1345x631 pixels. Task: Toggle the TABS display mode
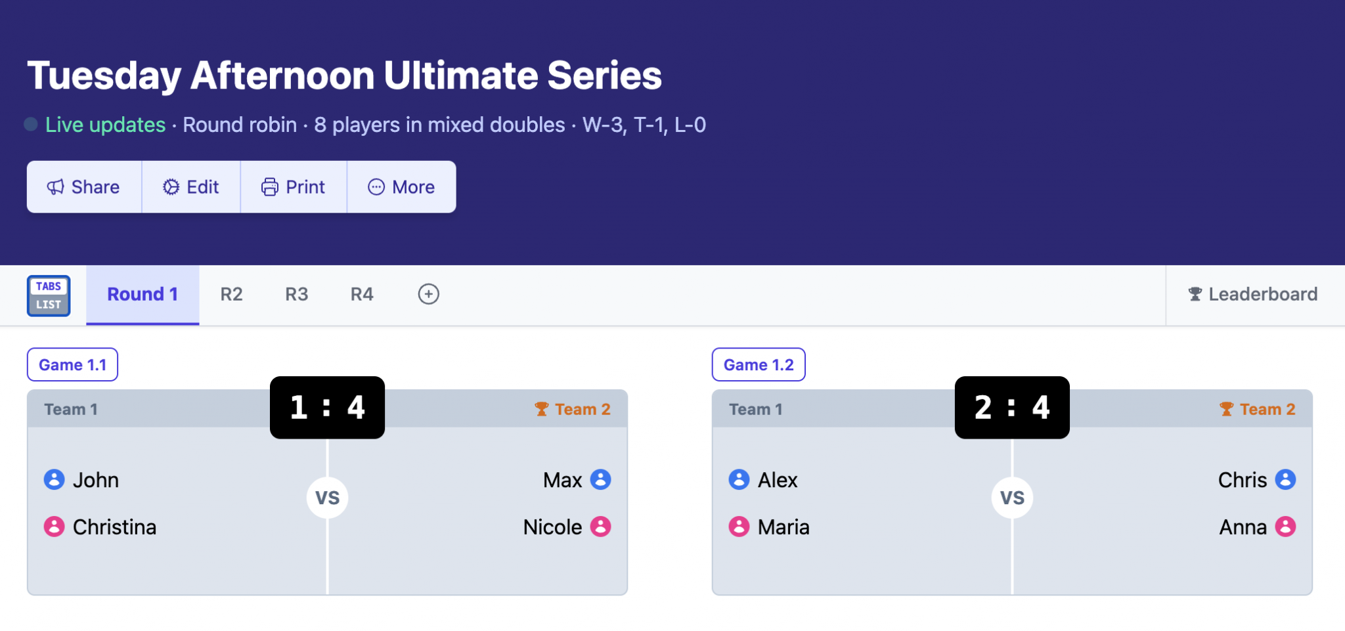[48, 286]
